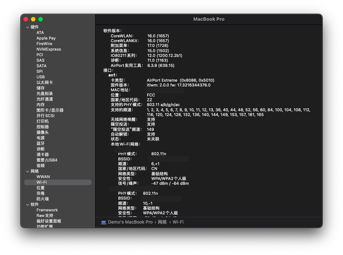343x255 pixels.
Task: Click the en1 interface label
Action: pyautogui.click(x=112, y=75)
